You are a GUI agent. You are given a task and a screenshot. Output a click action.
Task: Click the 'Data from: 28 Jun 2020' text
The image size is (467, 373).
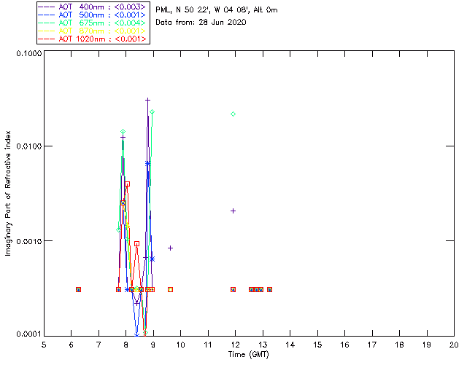(201, 22)
